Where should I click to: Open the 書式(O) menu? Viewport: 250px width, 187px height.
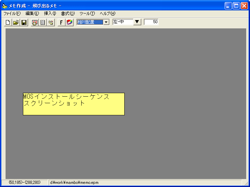click(68, 14)
